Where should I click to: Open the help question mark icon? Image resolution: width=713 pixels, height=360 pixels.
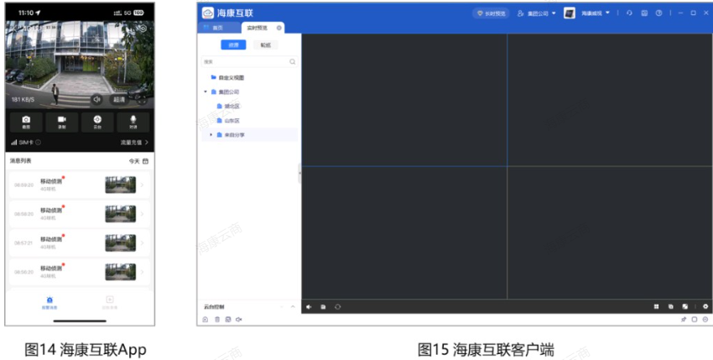658,13
